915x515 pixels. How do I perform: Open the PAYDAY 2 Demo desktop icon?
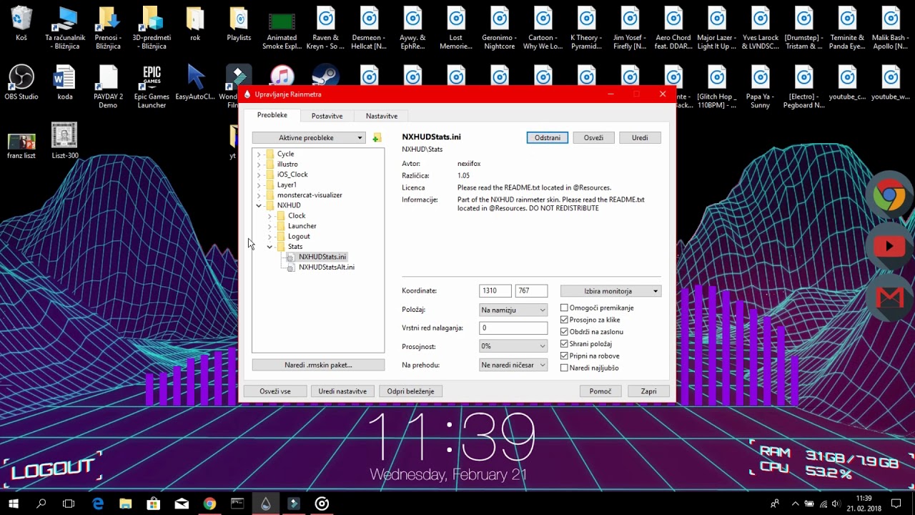108,87
